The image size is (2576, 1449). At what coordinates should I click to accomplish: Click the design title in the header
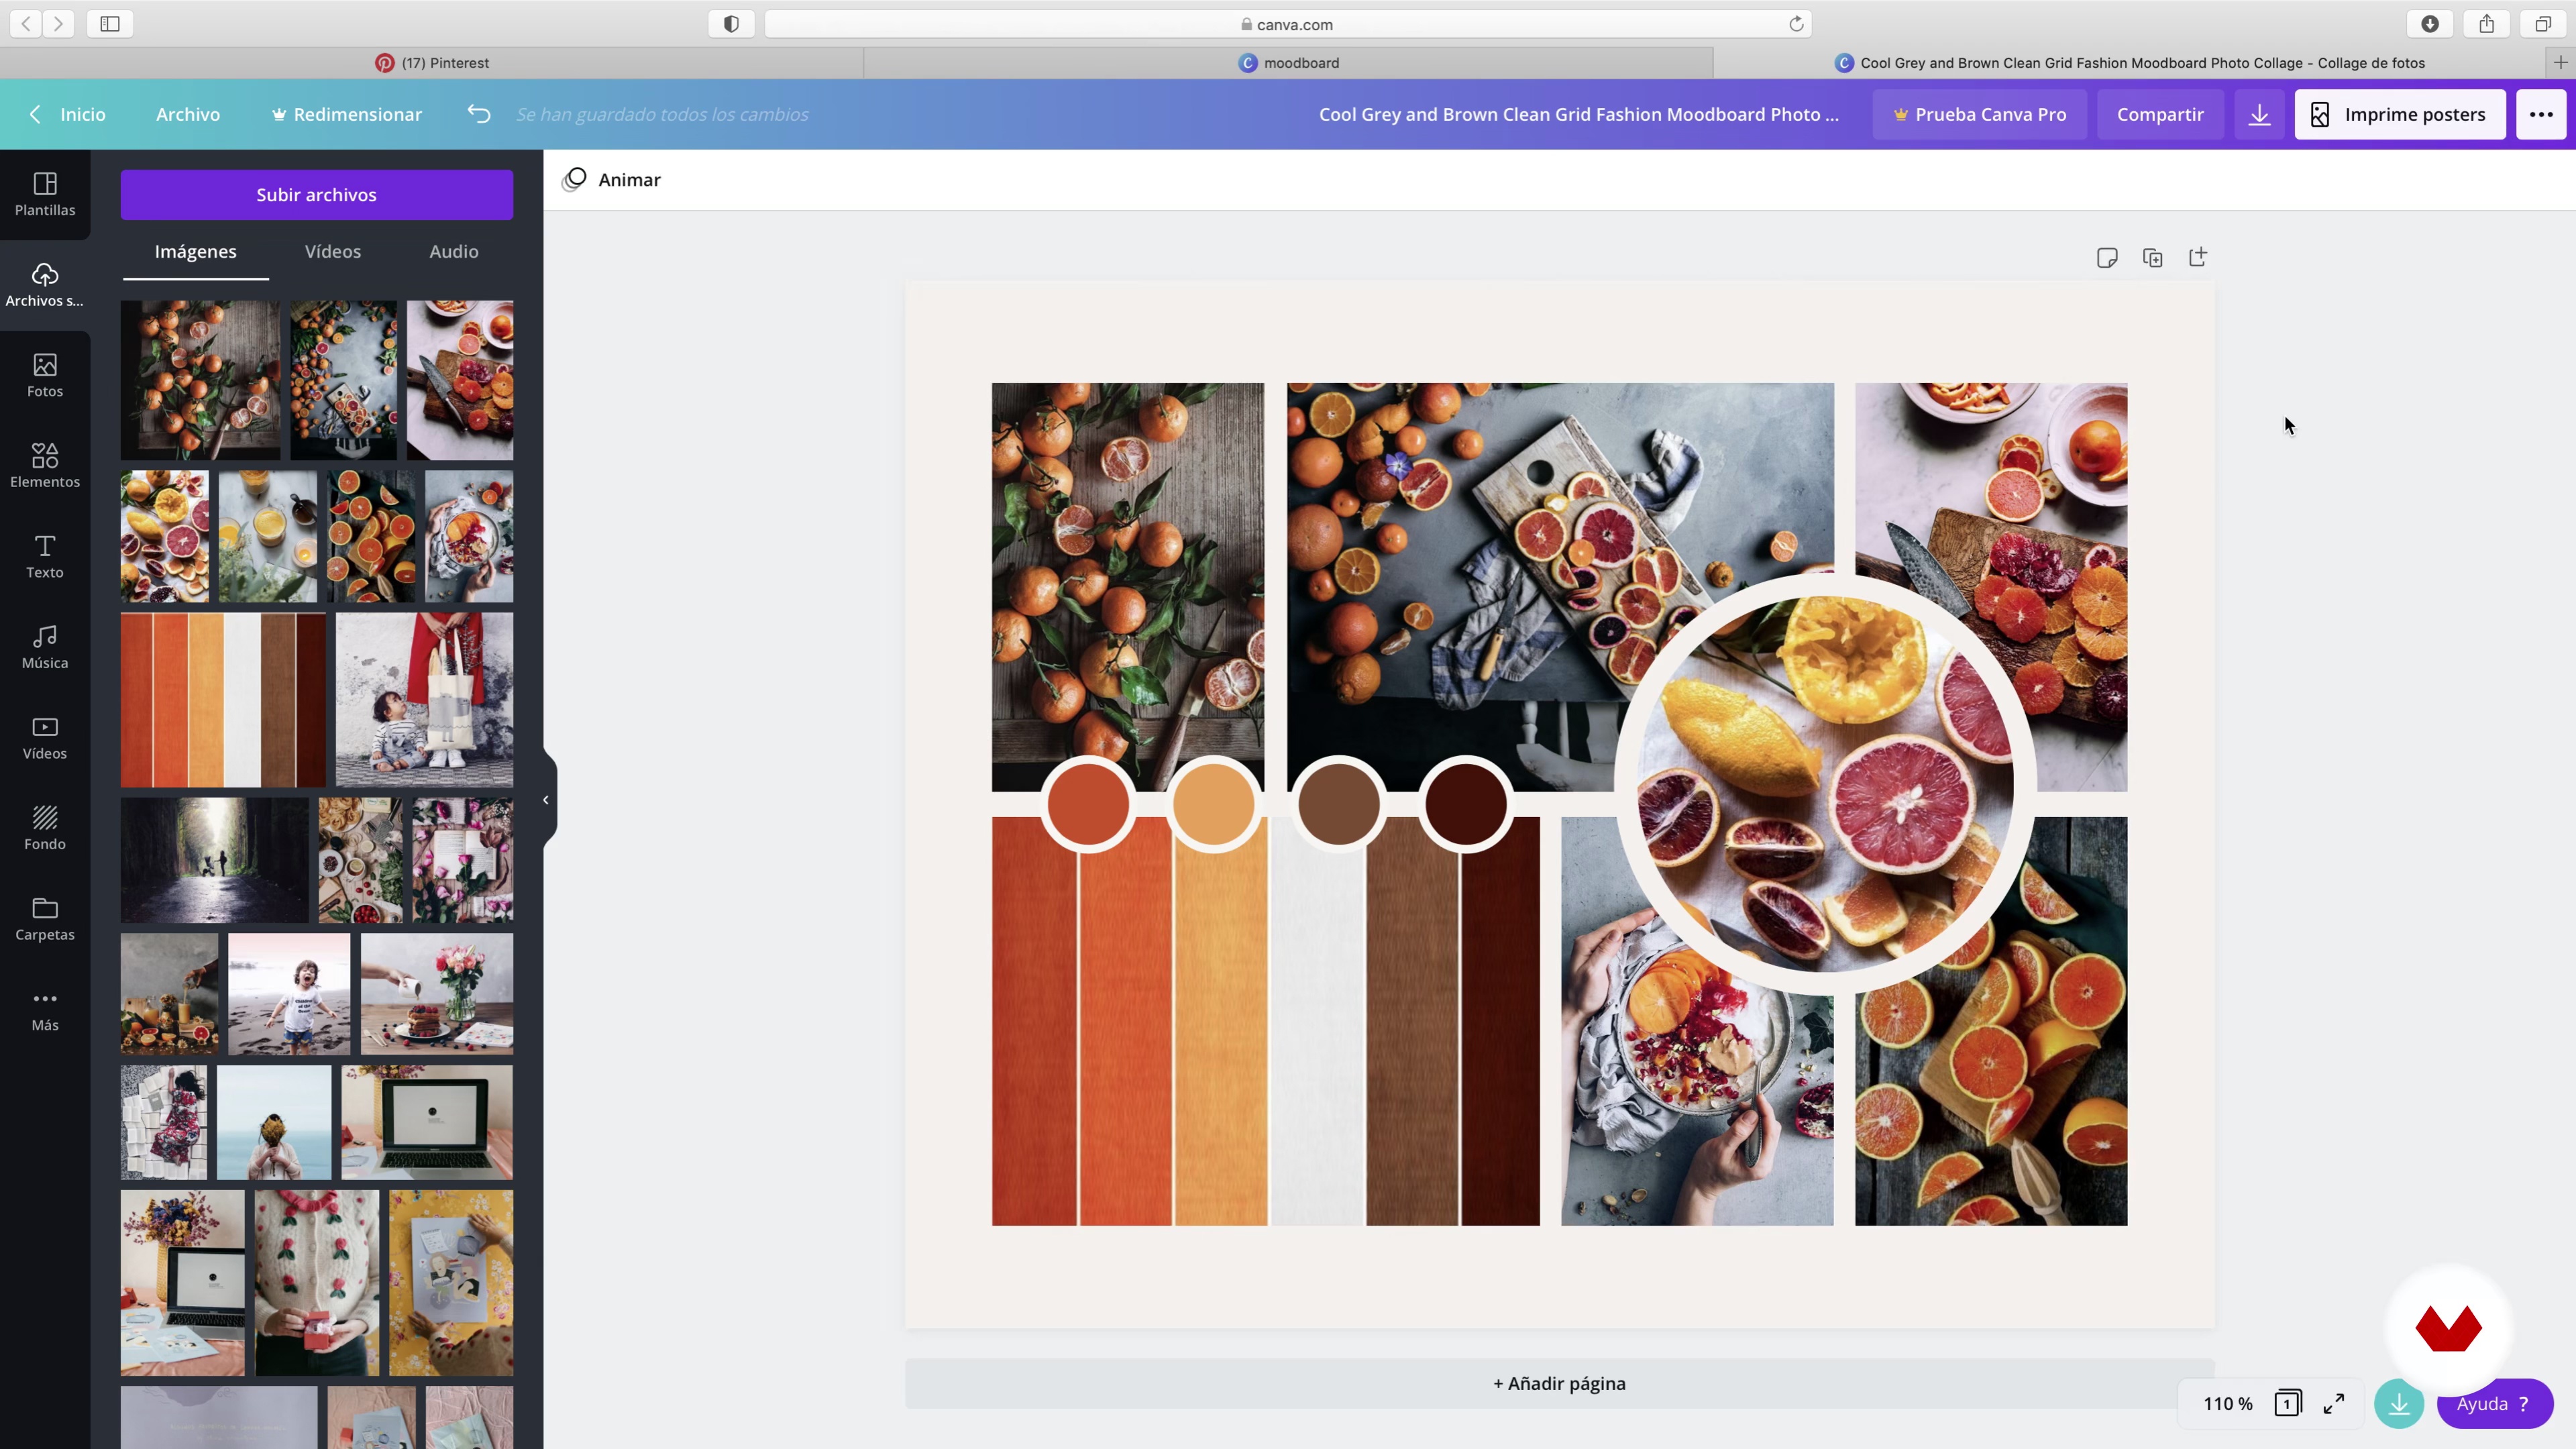(1578, 114)
